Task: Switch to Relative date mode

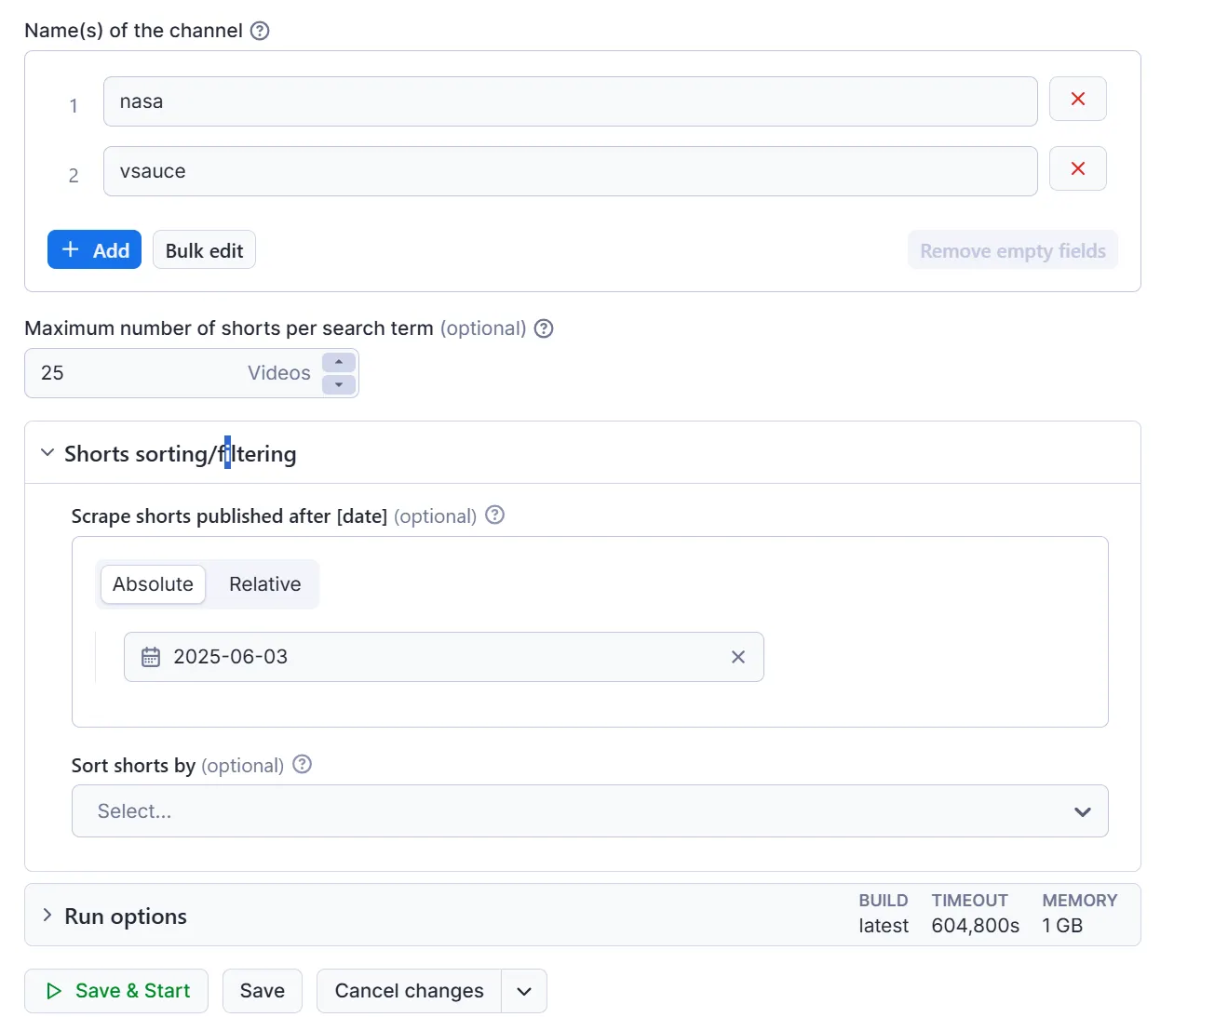Action: coord(264,584)
